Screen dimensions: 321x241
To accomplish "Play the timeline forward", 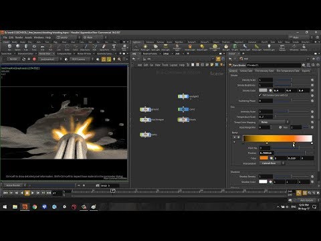I will (33, 193).
